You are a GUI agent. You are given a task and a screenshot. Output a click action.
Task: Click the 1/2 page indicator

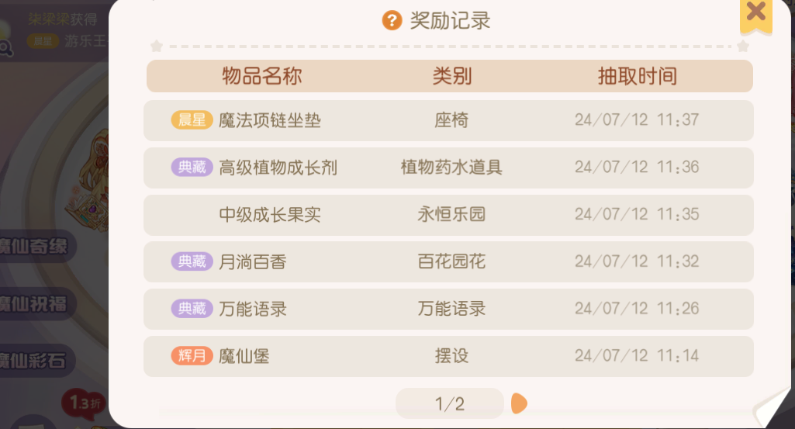449,403
